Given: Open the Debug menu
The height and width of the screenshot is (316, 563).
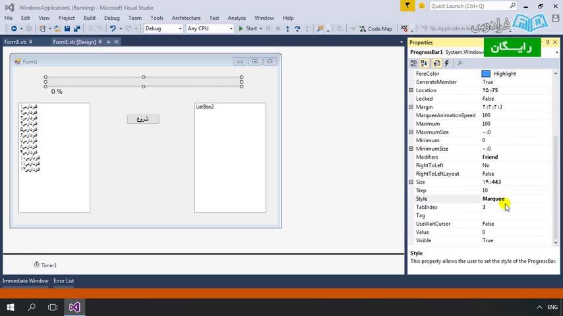Looking at the screenshot, I should (x=111, y=18).
